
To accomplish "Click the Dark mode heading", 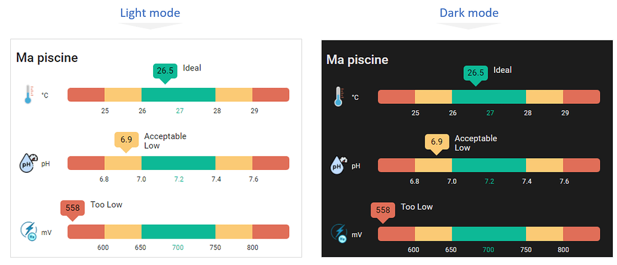I will point(469,13).
